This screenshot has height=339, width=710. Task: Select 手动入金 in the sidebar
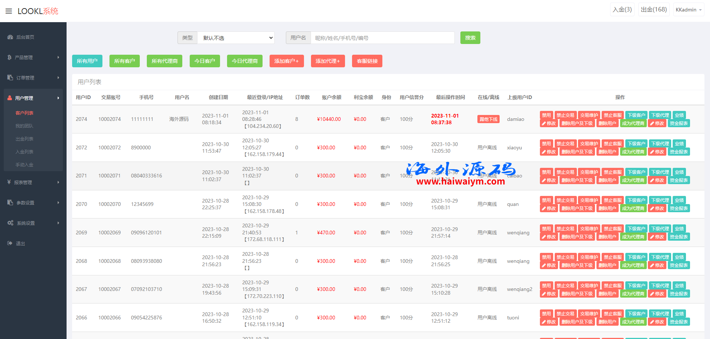pyautogui.click(x=24, y=165)
